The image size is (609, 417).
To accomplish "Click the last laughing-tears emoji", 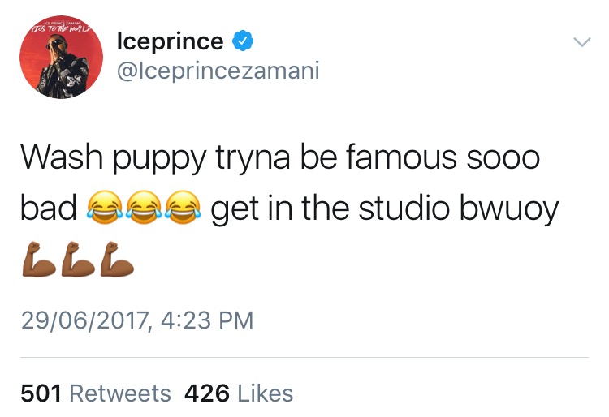I will [x=184, y=207].
